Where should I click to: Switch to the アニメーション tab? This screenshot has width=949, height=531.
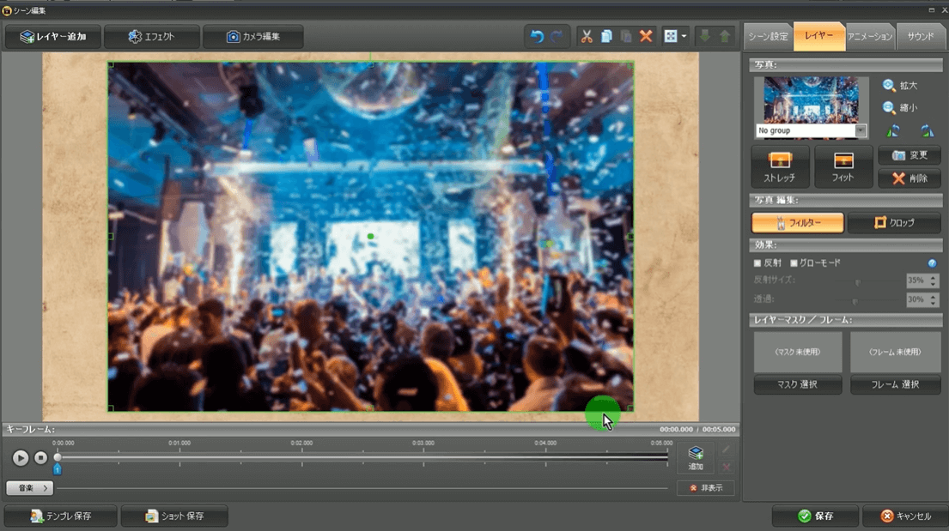click(x=870, y=37)
